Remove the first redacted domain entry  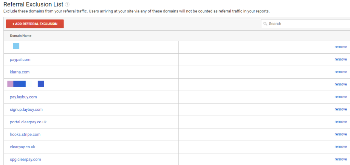coord(340,47)
